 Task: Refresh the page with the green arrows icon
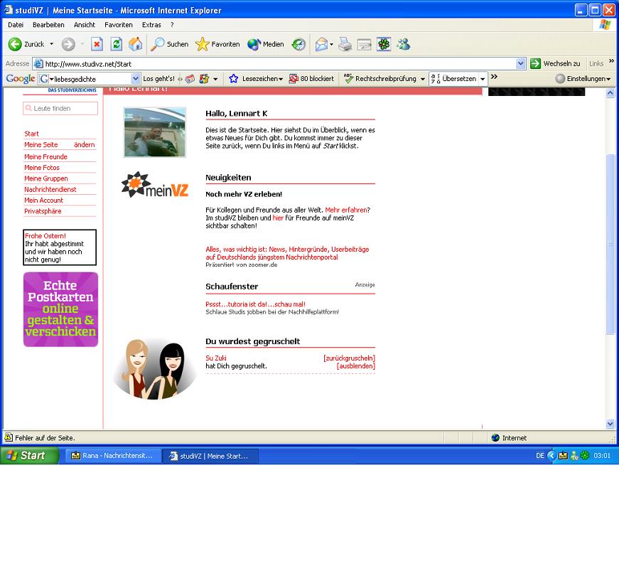click(x=116, y=44)
